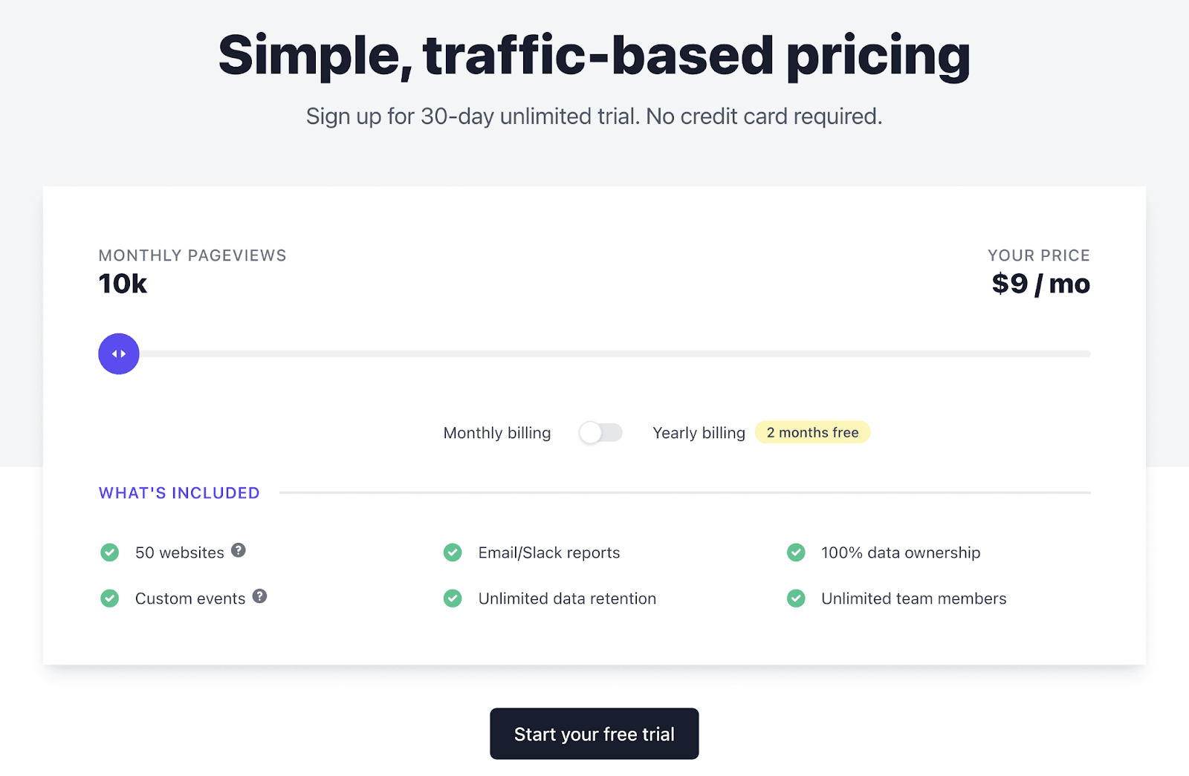Click the checkmark beside 100% data ownership
The height and width of the screenshot is (776, 1189).
tap(796, 552)
